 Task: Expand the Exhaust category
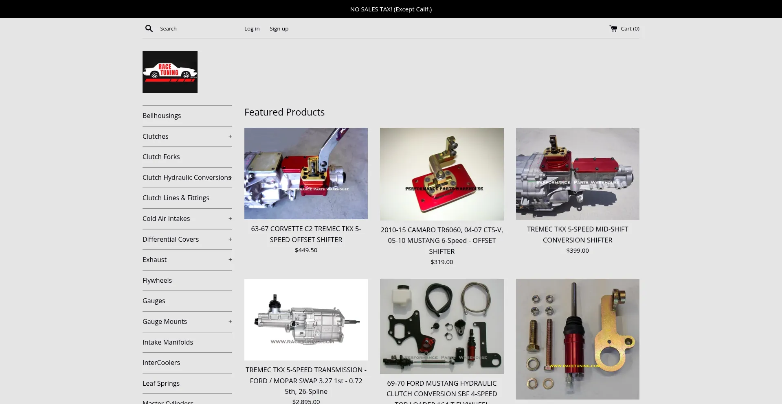(x=230, y=260)
